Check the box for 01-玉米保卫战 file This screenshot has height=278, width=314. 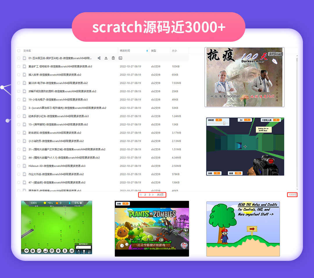pyautogui.click(x=19, y=58)
